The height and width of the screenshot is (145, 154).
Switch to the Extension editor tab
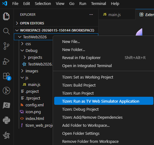(145, 15)
